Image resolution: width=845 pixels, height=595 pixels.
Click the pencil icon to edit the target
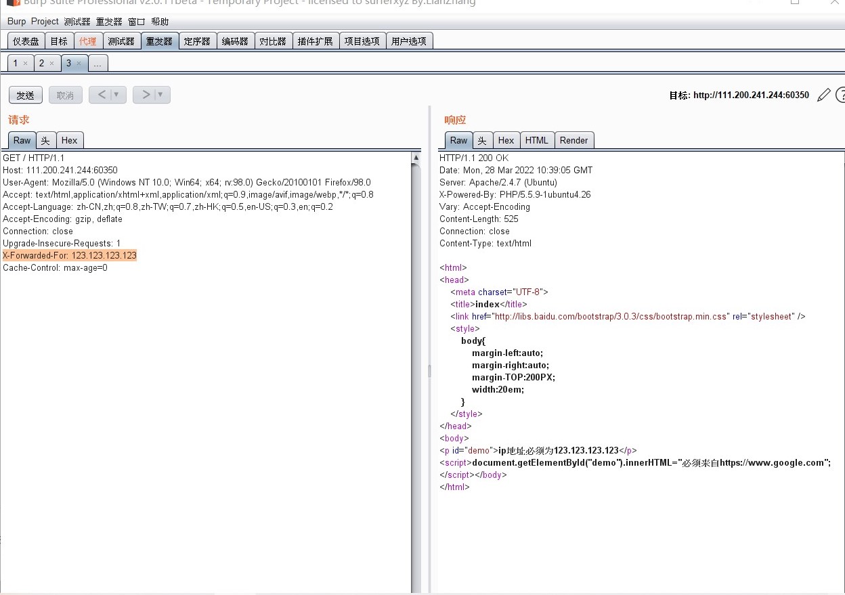point(823,95)
